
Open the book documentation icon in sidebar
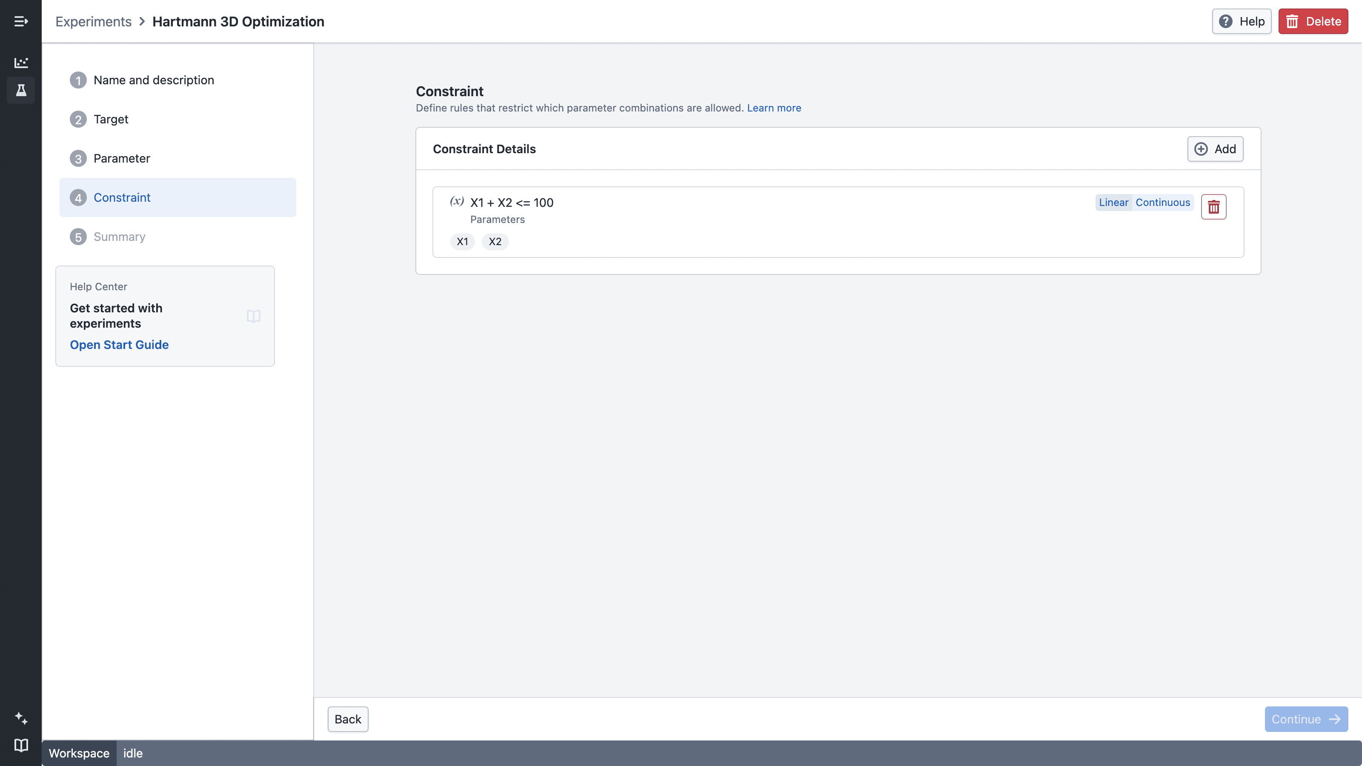20,745
